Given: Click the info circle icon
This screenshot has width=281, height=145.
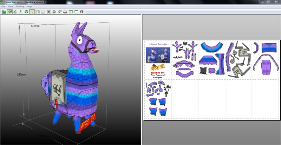Looking at the screenshot, I should 82,12.
